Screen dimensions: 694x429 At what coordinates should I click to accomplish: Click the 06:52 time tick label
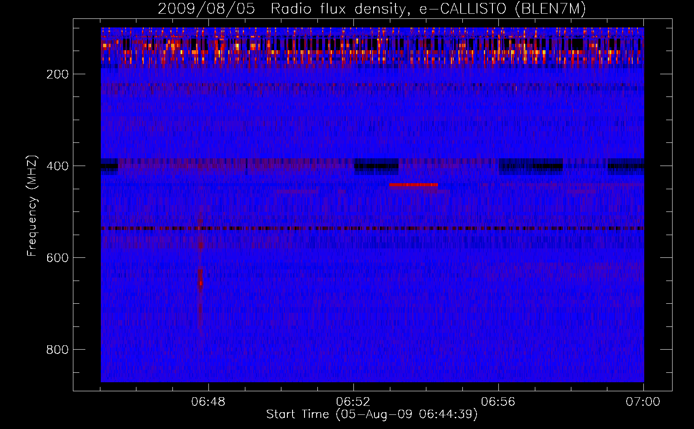point(353,402)
